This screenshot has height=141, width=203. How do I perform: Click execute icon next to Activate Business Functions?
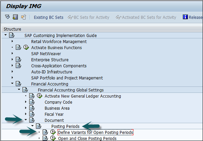[x=26, y=48]
